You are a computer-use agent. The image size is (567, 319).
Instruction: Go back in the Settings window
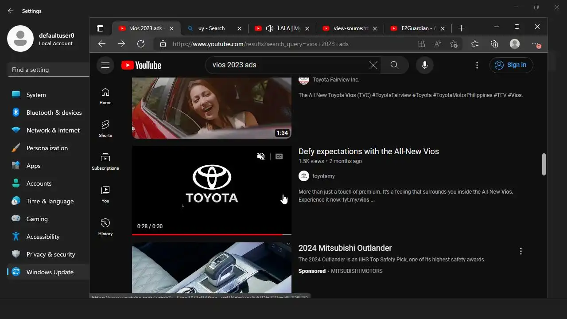click(10, 11)
